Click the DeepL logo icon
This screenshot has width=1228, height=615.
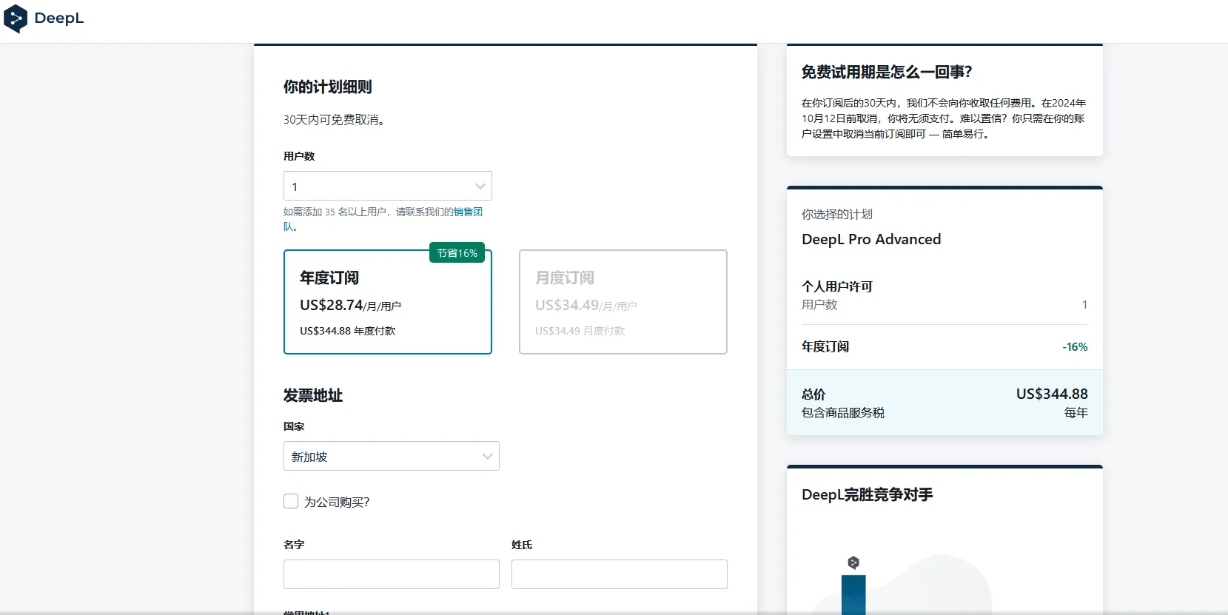[16, 19]
